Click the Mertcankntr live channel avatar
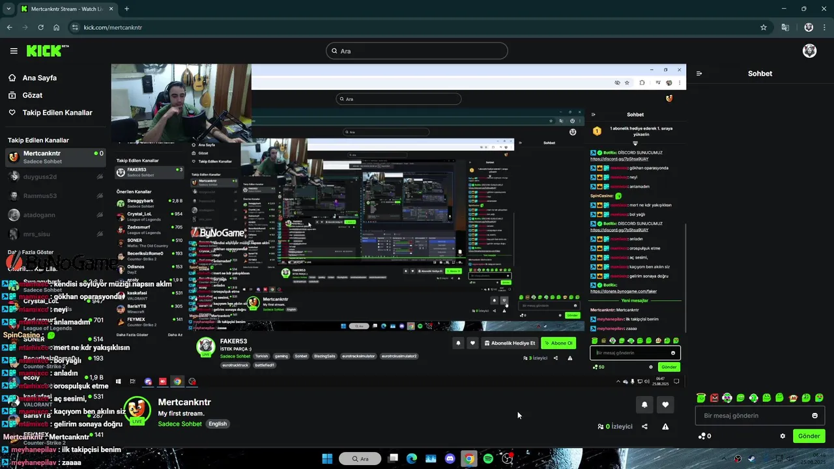834x469 pixels. (137, 410)
